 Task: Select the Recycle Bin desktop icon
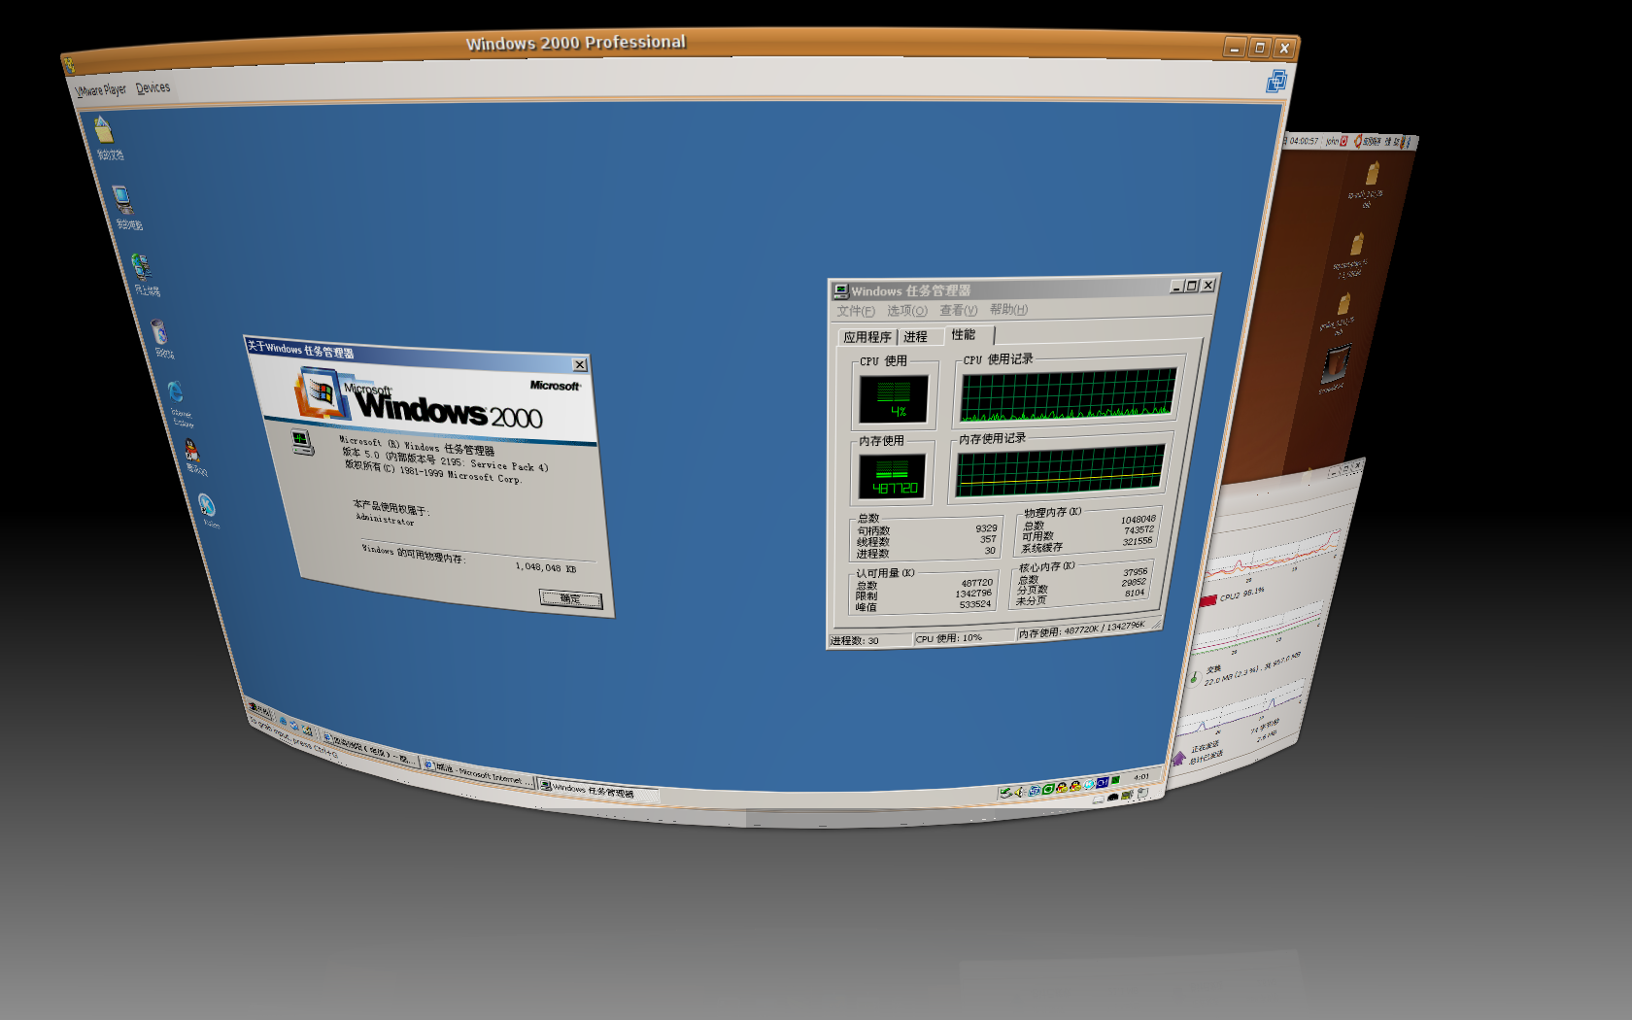tap(159, 332)
